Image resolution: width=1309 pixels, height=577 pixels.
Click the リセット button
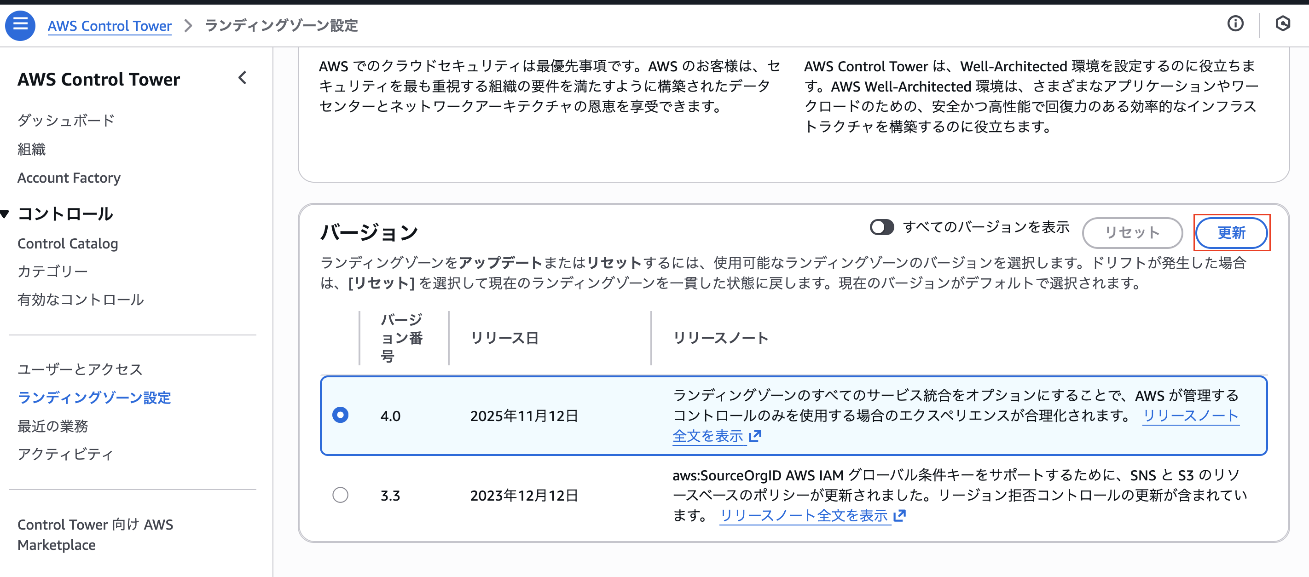(x=1132, y=233)
